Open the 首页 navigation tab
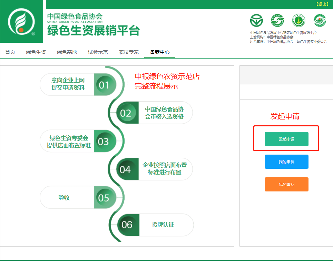Viewport: 333px width, 261px height. tap(10, 52)
